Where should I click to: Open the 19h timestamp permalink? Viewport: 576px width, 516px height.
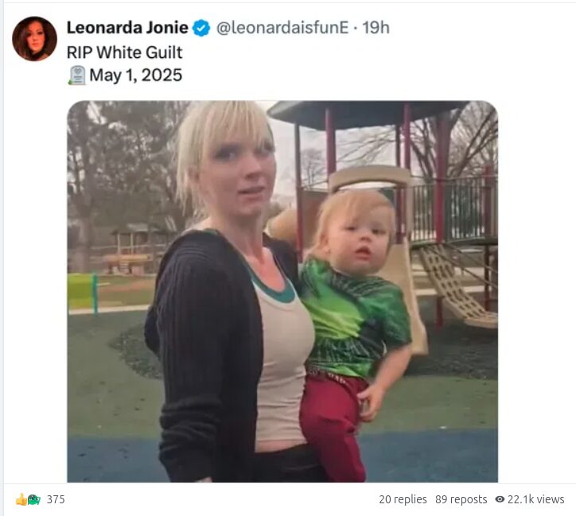376,28
